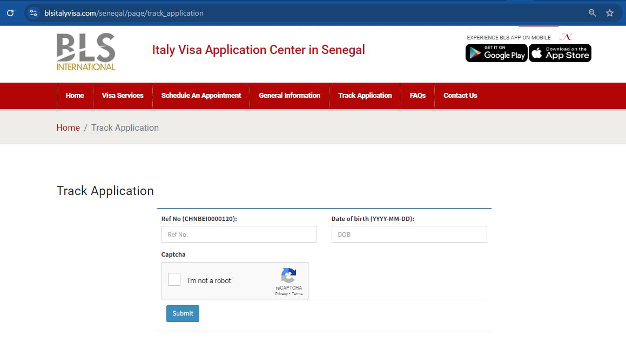Viewport: 626px width, 362px height.
Task: Click the reCAPTCHA logo icon
Action: point(288,276)
